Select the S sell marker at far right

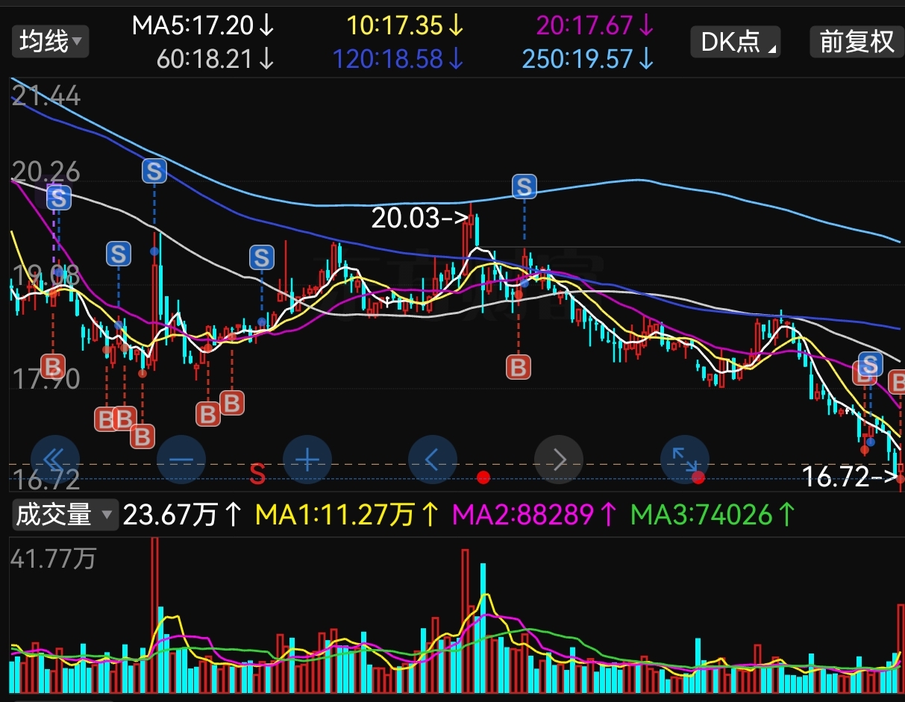[x=870, y=364]
